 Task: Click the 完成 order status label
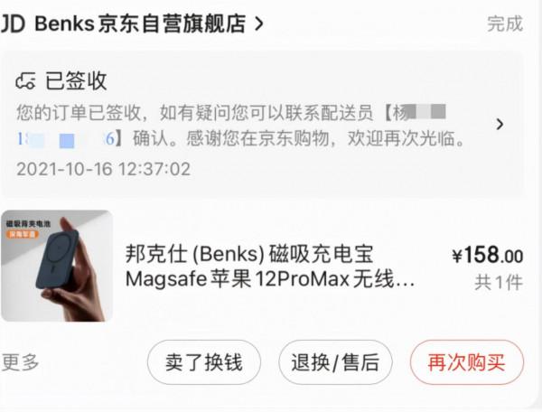point(505,23)
